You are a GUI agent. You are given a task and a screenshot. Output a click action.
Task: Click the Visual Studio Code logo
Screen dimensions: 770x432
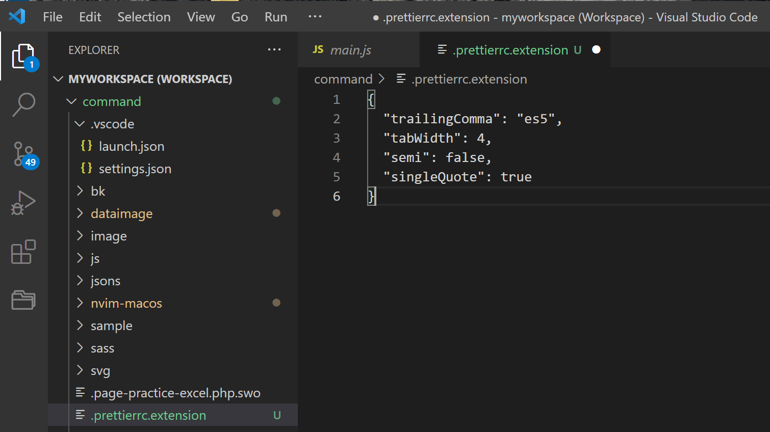(x=17, y=16)
